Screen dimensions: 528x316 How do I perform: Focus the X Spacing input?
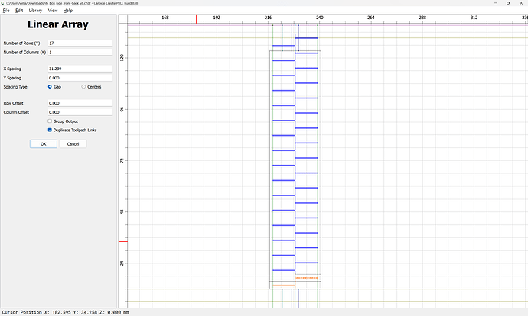(x=80, y=69)
